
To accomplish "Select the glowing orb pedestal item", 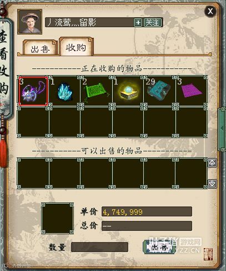I will (x=128, y=91).
